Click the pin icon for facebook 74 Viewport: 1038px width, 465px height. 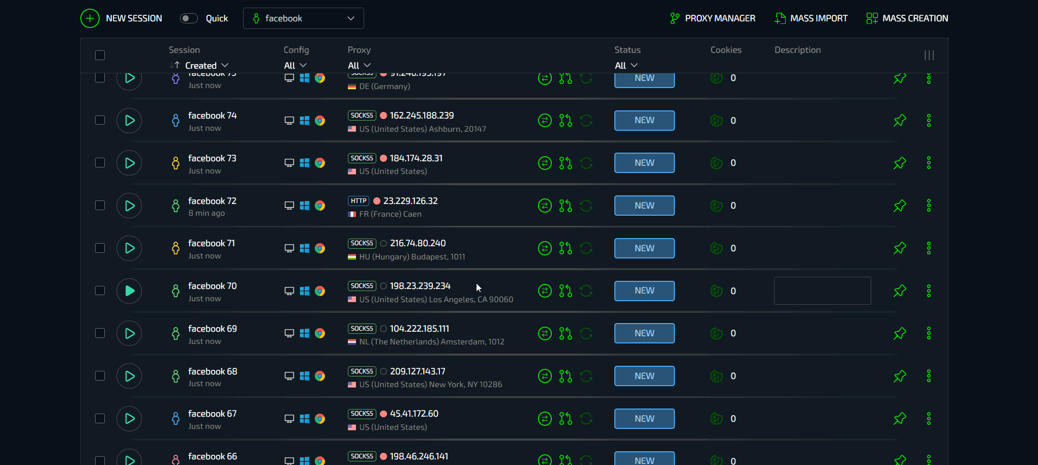(x=900, y=121)
